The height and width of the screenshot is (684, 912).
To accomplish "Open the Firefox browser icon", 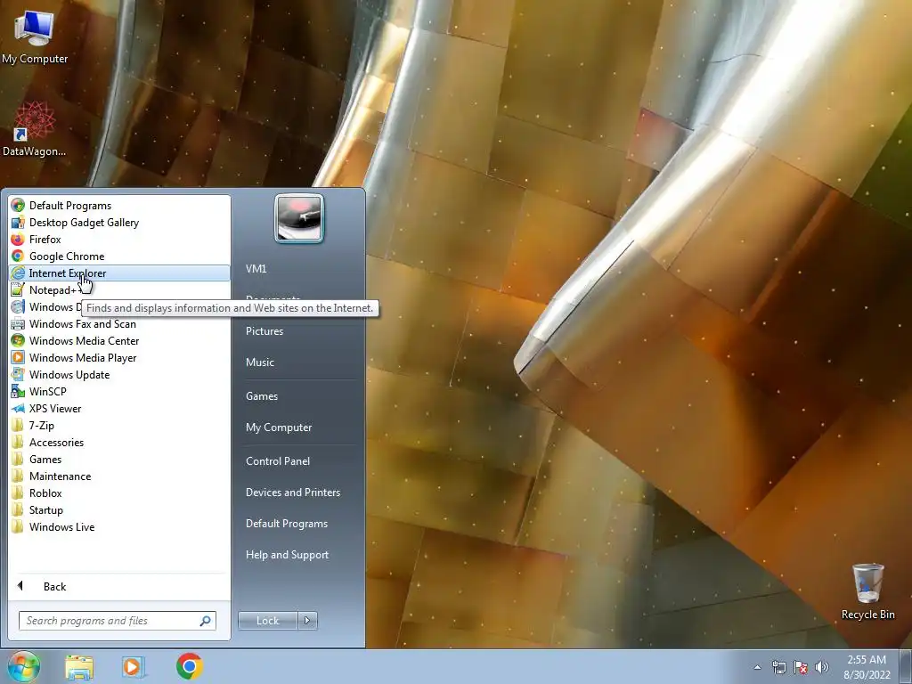I will coord(18,239).
